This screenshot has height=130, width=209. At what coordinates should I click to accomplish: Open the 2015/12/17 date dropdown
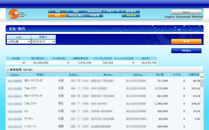43,42
